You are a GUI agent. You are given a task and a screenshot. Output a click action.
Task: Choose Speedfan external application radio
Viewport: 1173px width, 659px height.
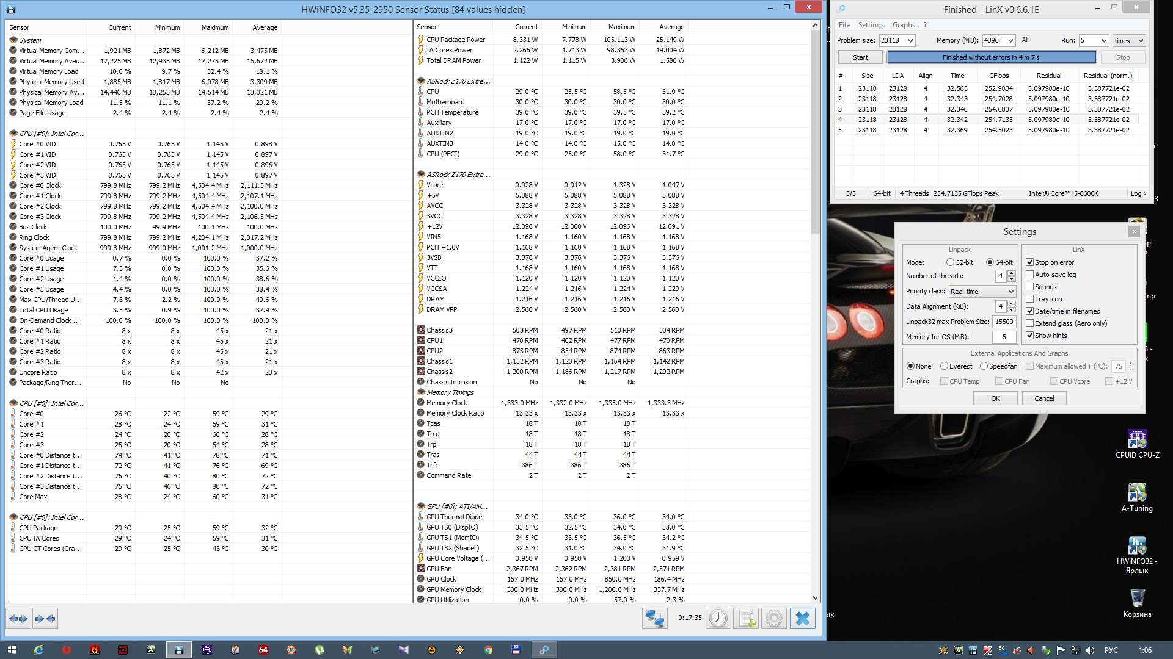pyautogui.click(x=984, y=366)
